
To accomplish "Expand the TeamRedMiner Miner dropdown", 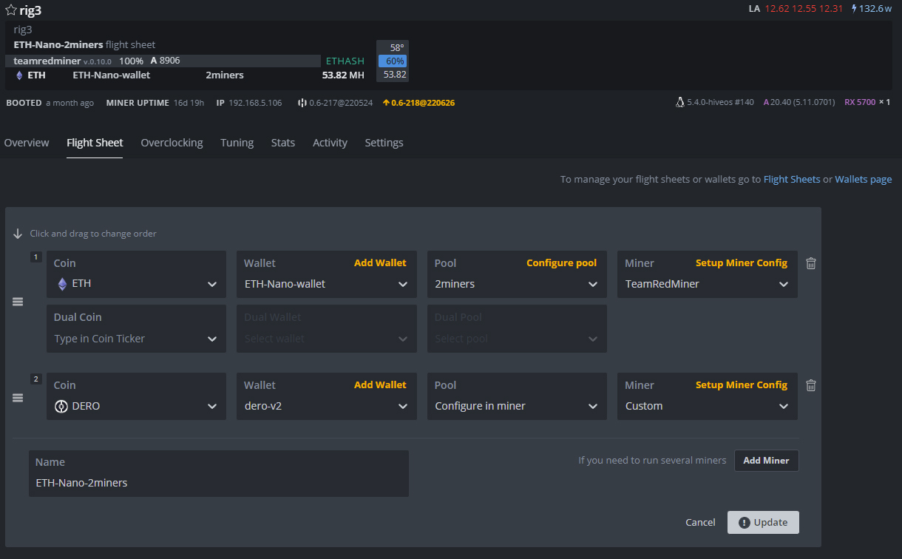I will point(707,284).
